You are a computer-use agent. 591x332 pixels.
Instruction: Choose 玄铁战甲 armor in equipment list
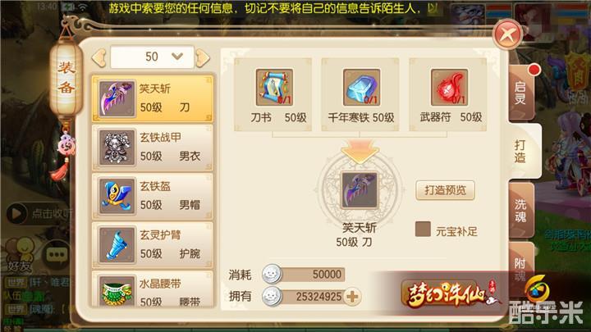tap(153, 148)
